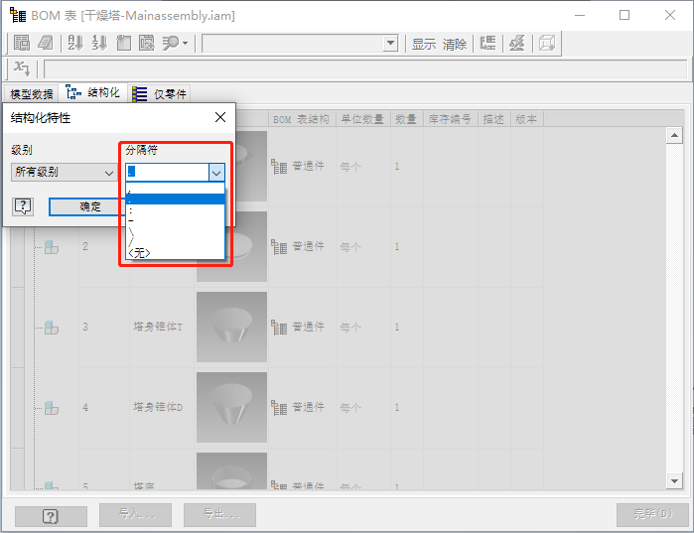Click the 版本 column header

tap(527, 119)
